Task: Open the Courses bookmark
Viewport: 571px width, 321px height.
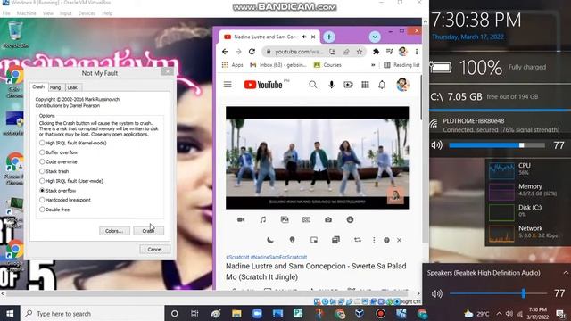Action: tap(327, 65)
